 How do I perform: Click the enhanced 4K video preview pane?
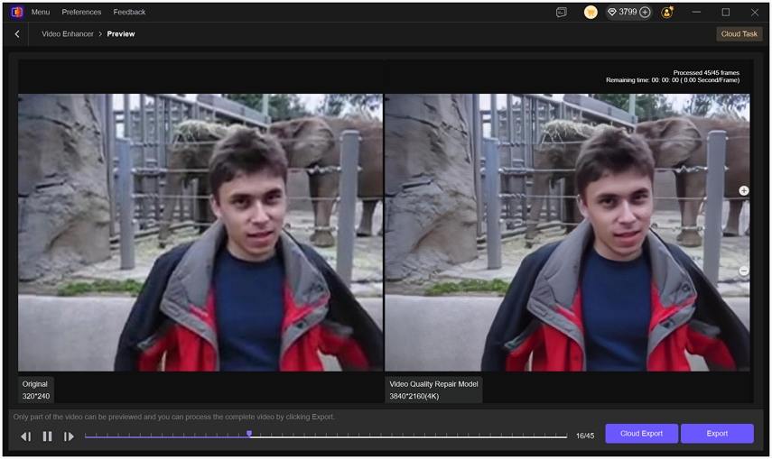(x=567, y=233)
